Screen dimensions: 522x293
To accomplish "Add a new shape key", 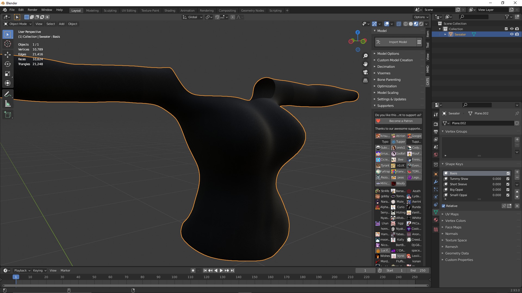I will coord(517,172).
